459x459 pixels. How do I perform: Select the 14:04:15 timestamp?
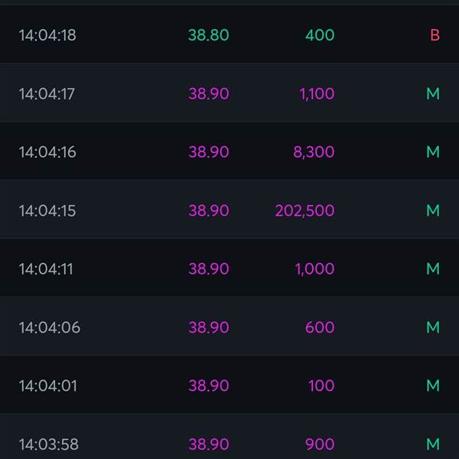[x=47, y=211]
